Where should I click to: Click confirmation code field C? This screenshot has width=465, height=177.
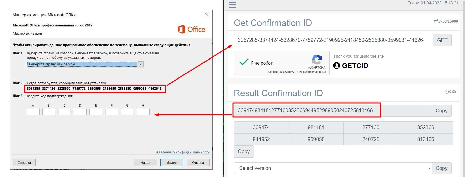point(64,112)
